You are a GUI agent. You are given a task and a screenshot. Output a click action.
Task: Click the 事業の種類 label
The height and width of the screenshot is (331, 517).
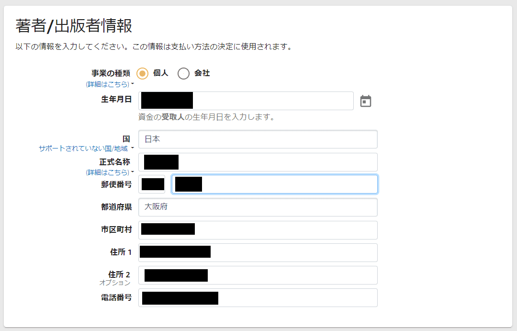[x=111, y=73]
